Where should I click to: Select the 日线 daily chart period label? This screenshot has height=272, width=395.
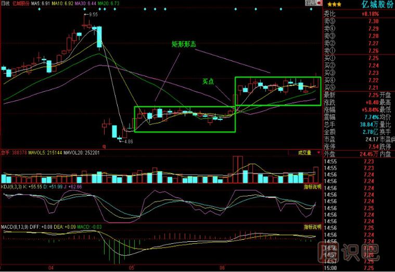click(5, 3)
